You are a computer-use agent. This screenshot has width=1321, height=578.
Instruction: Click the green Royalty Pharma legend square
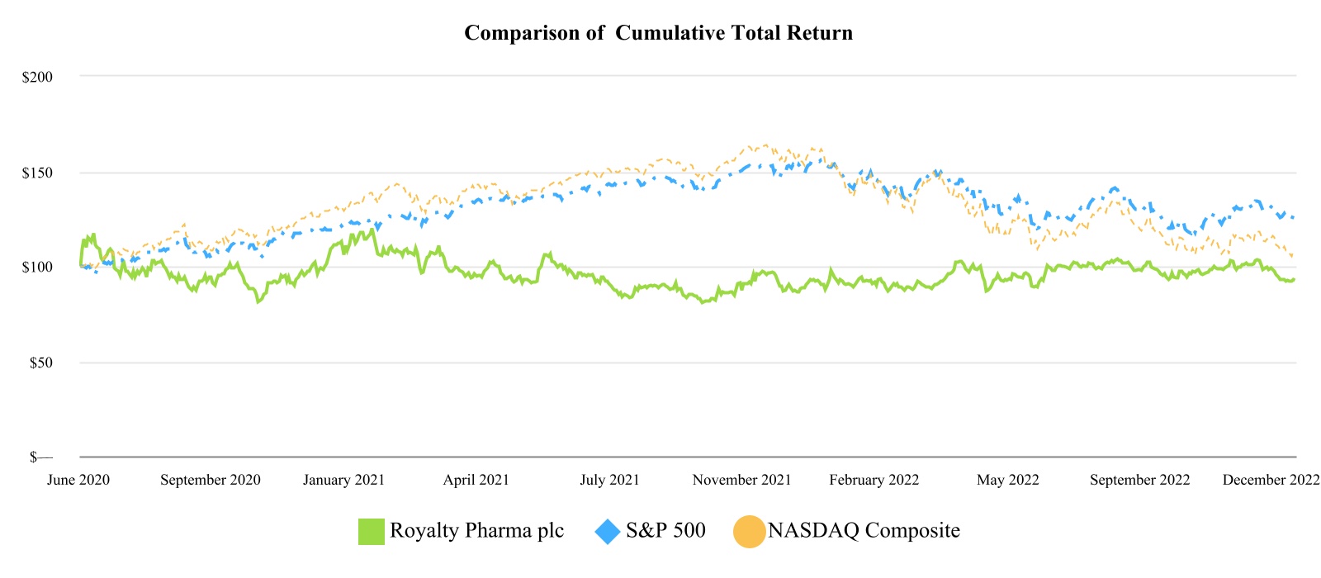372,532
